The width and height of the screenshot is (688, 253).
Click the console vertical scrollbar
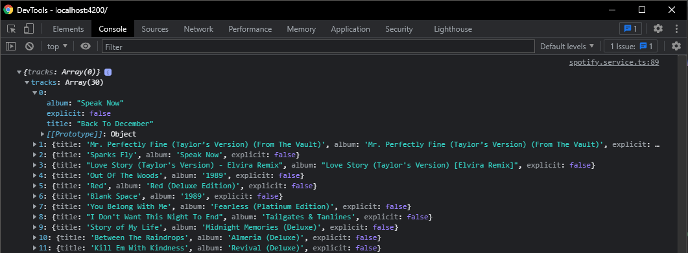tap(683, 153)
